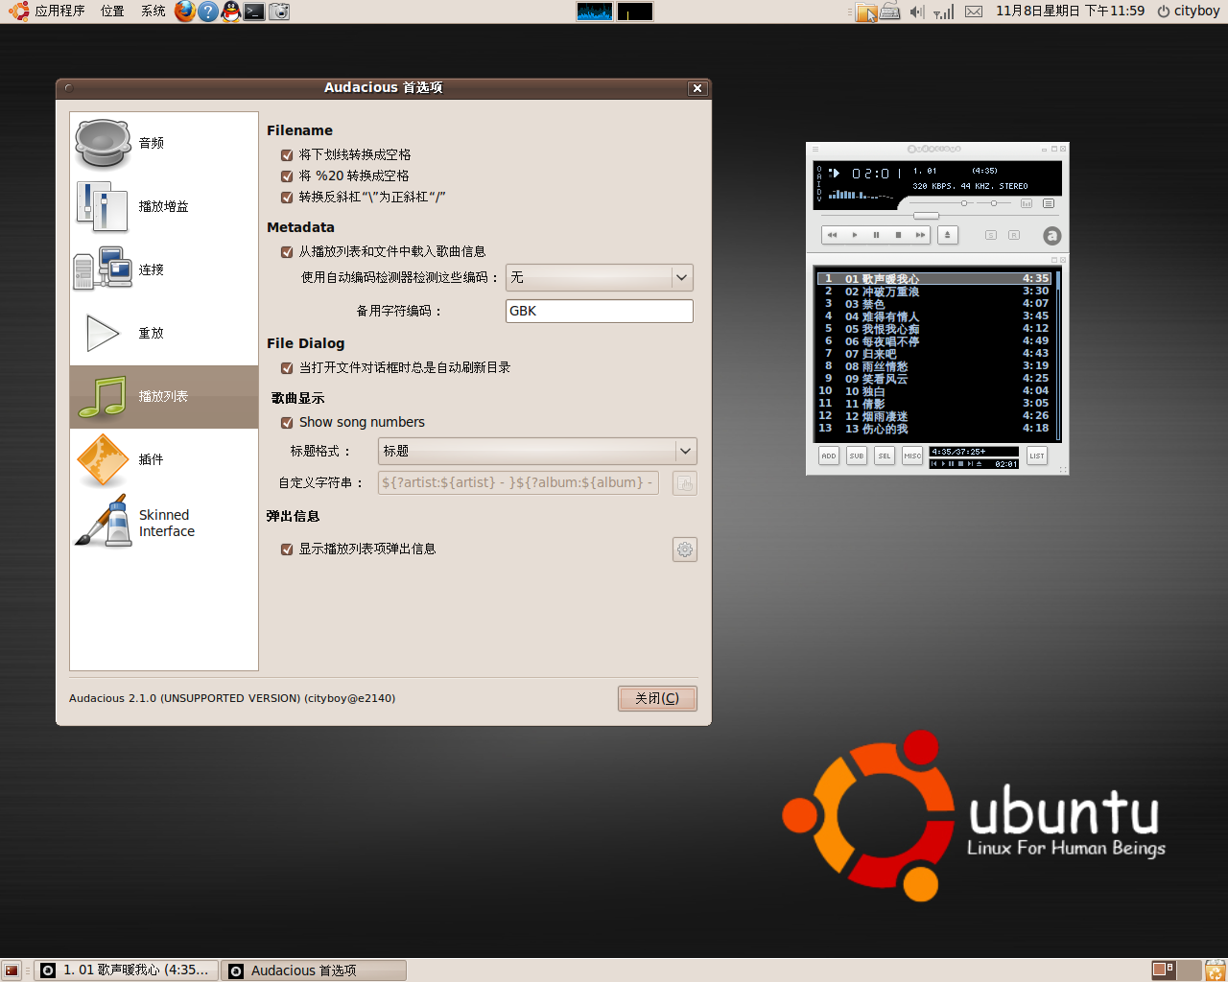Toggle repeat R button in player

(1014, 235)
